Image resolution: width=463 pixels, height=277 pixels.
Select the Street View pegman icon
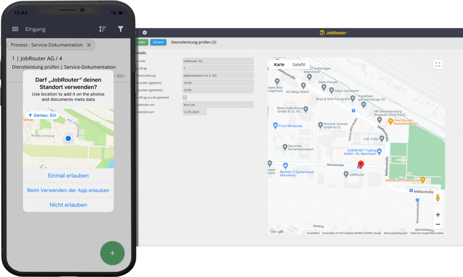point(438,198)
